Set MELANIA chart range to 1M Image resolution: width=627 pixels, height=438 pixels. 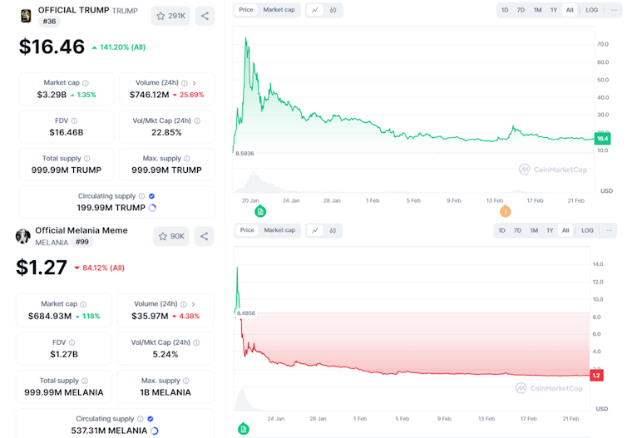[x=534, y=230]
